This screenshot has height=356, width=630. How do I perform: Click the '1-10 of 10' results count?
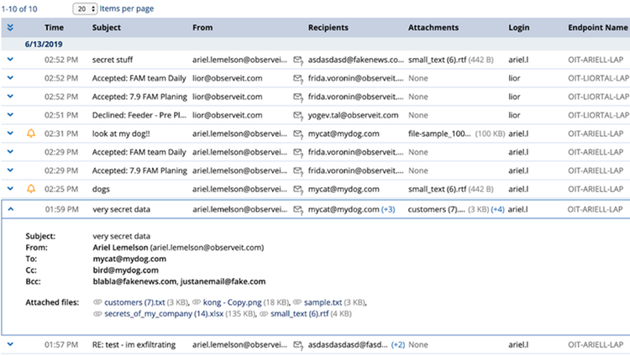pos(19,9)
